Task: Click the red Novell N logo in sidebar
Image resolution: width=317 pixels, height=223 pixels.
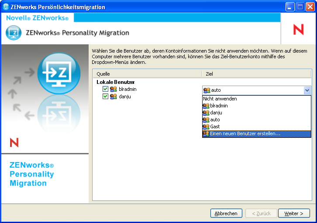Action: (x=14, y=143)
